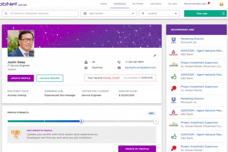The height and width of the screenshot is (152, 228).
Task: Click the pencil edit profile icon
Action: point(155,55)
